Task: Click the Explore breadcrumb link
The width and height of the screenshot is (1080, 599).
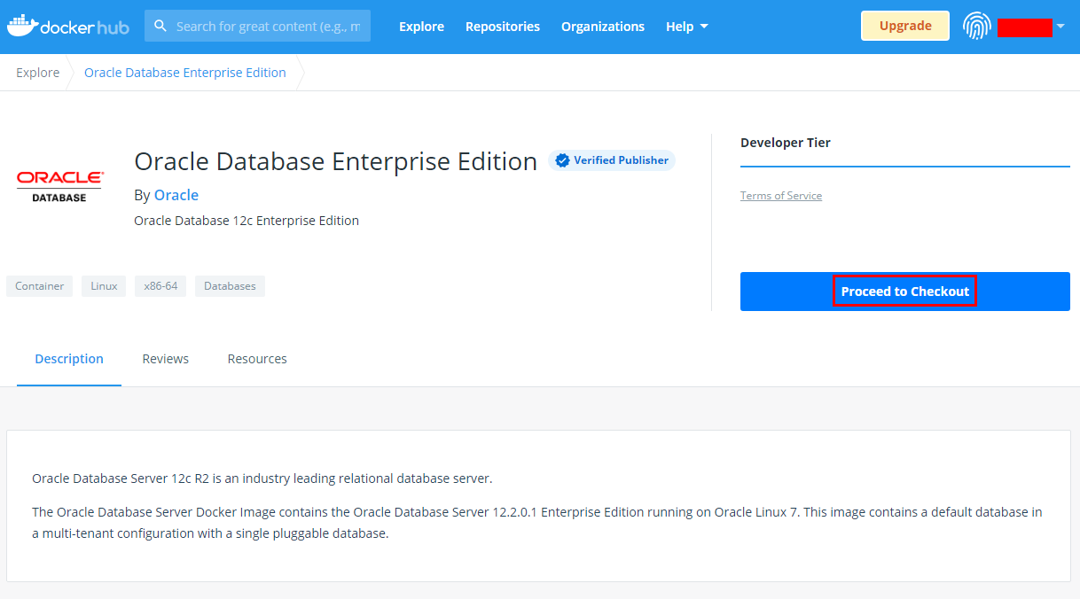Action: pos(38,73)
